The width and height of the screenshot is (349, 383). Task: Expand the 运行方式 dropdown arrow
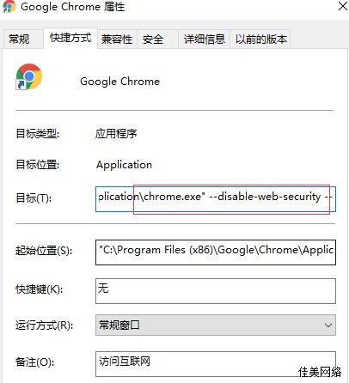(328, 325)
